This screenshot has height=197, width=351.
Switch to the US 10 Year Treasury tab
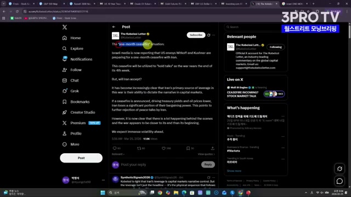(112, 4)
